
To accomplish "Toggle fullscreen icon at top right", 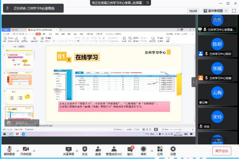I will (x=234, y=11).
